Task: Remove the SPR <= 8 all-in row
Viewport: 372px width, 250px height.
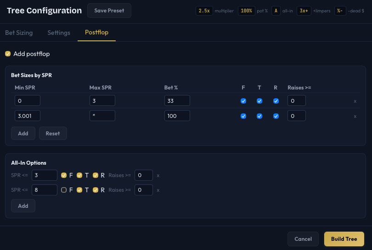Action: point(158,190)
